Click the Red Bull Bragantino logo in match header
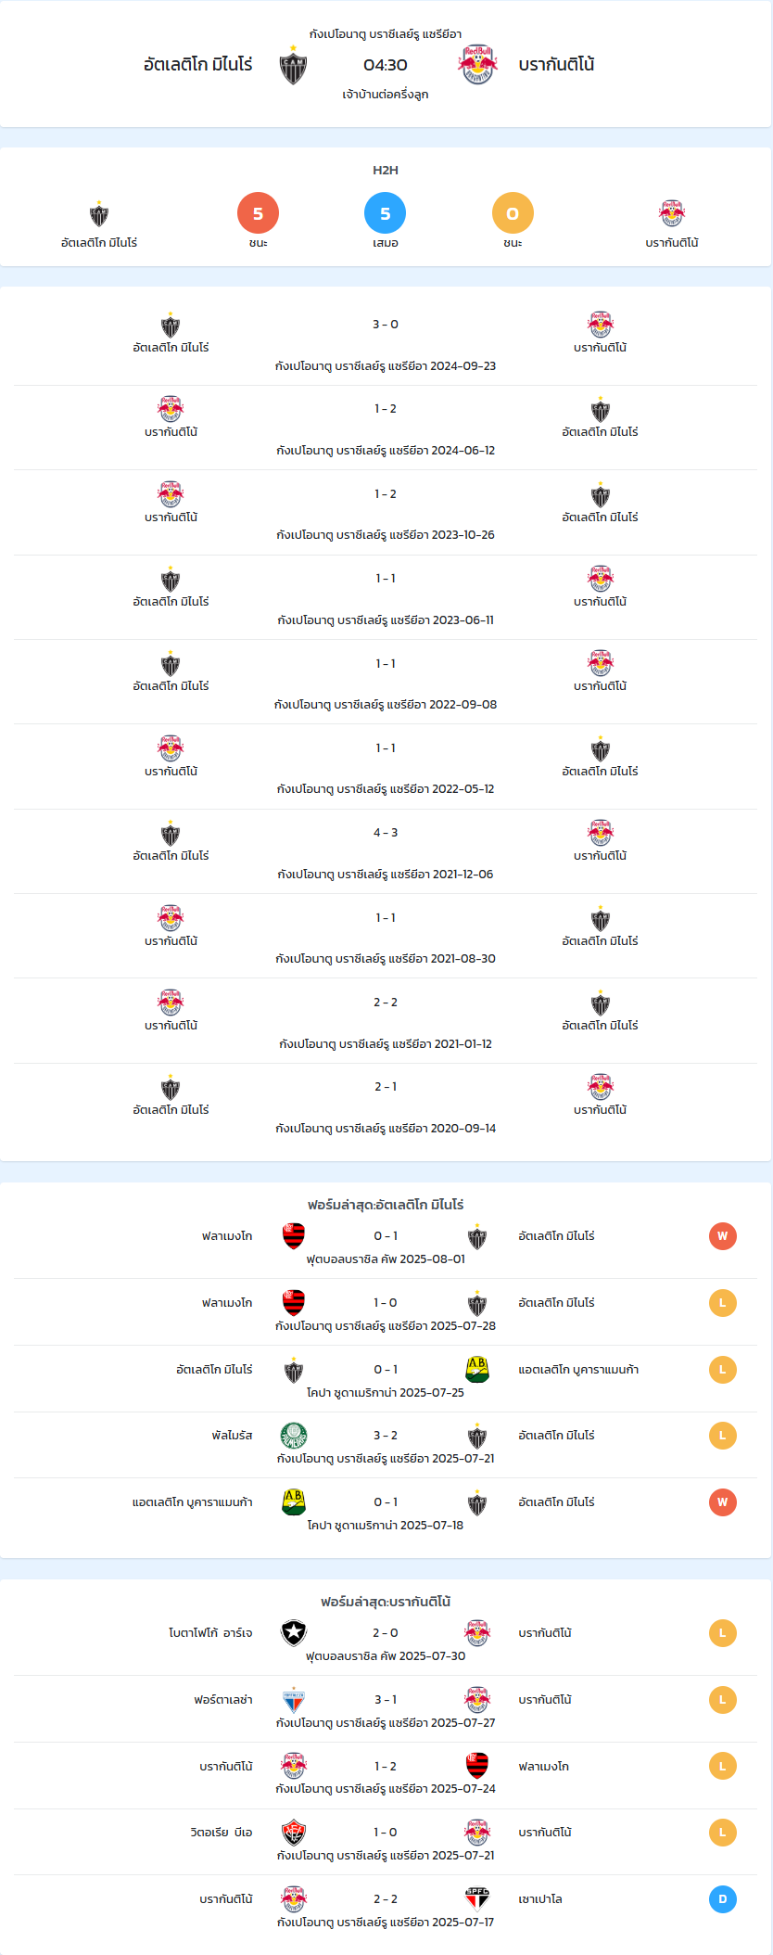 click(477, 65)
